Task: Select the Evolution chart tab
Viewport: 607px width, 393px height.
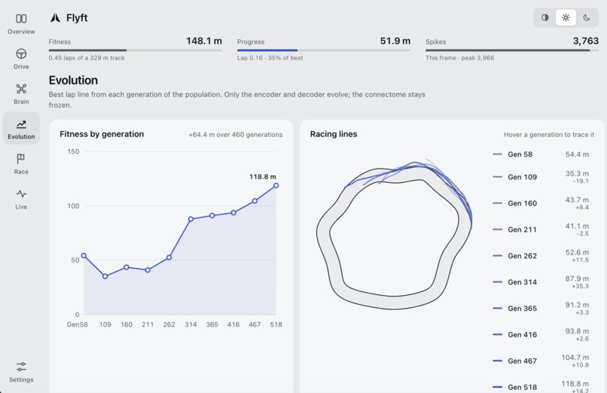Action: 21,129
